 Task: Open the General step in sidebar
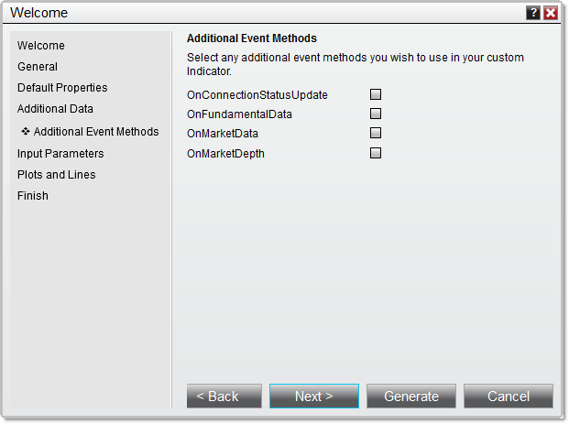click(38, 67)
